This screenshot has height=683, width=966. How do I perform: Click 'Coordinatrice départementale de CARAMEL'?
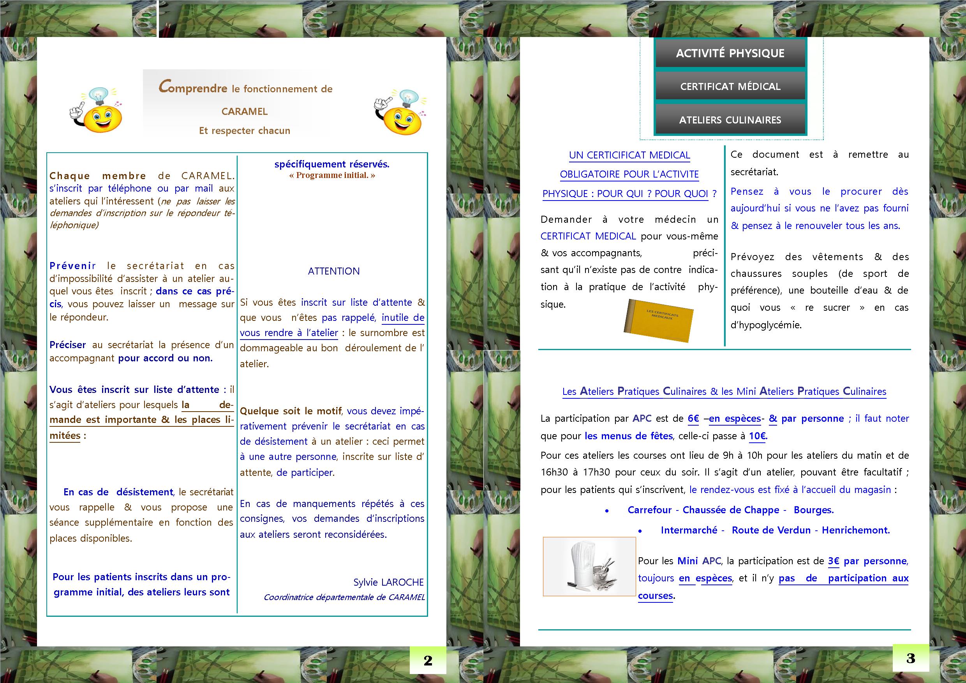(344, 597)
